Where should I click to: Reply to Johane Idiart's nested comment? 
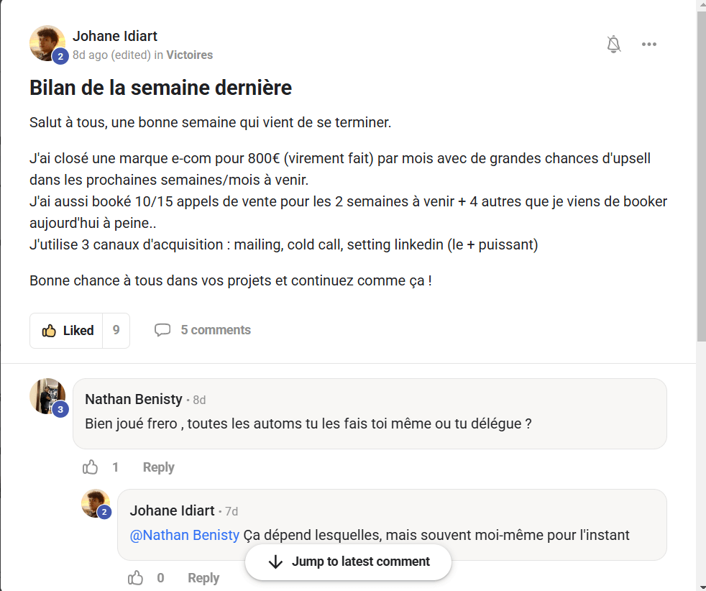(x=203, y=578)
